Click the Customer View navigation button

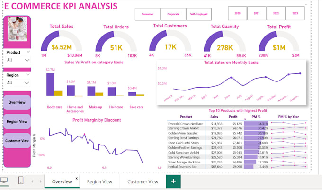tap(17, 141)
